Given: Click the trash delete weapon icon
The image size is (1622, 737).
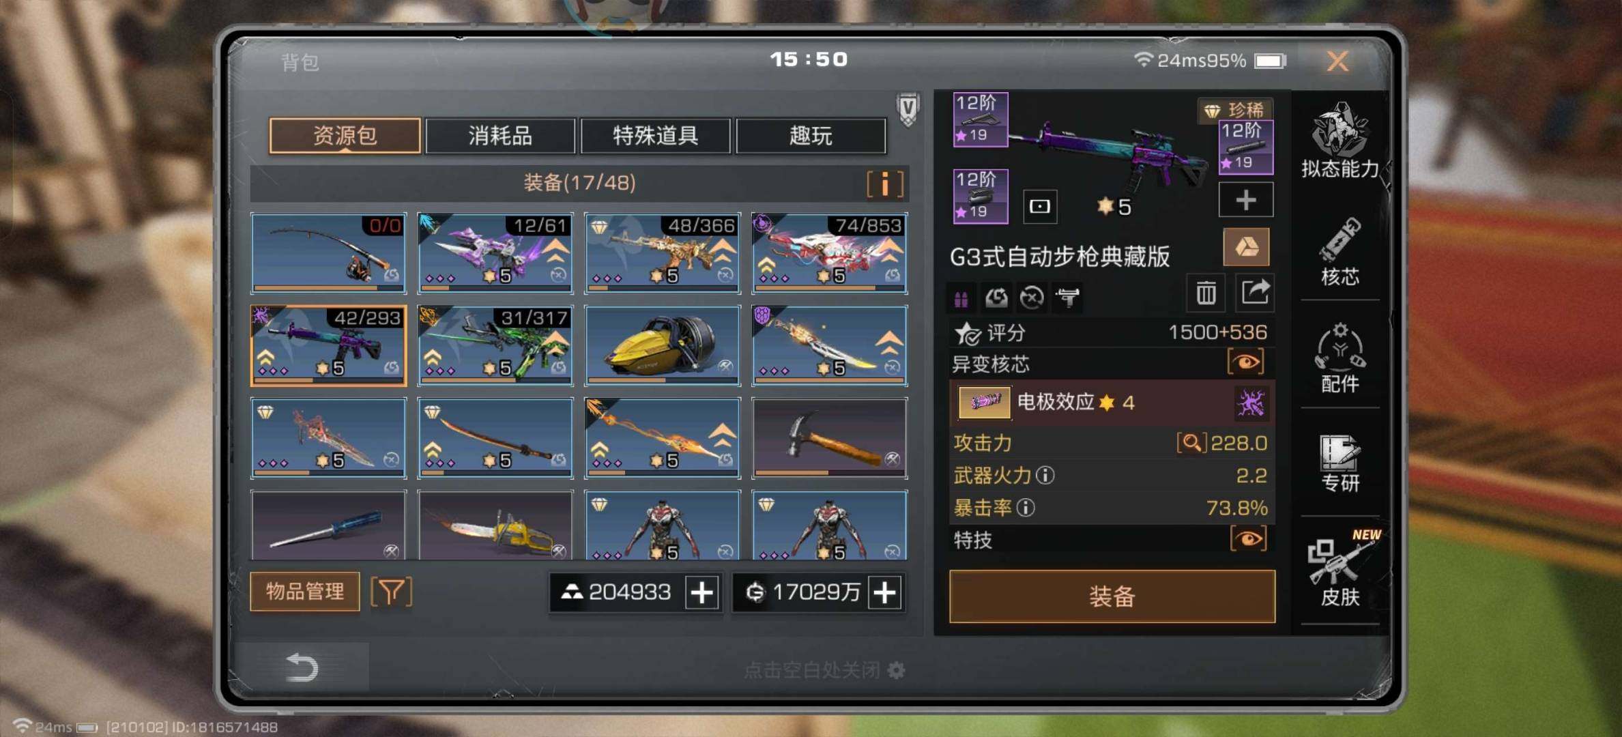Looking at the screenshot, I should (1205, 293).
